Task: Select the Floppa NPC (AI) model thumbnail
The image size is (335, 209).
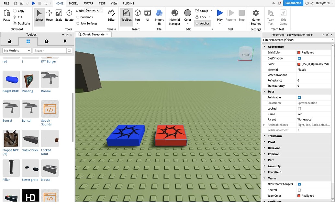Action: pyautogui.click(x=11, y=138)
